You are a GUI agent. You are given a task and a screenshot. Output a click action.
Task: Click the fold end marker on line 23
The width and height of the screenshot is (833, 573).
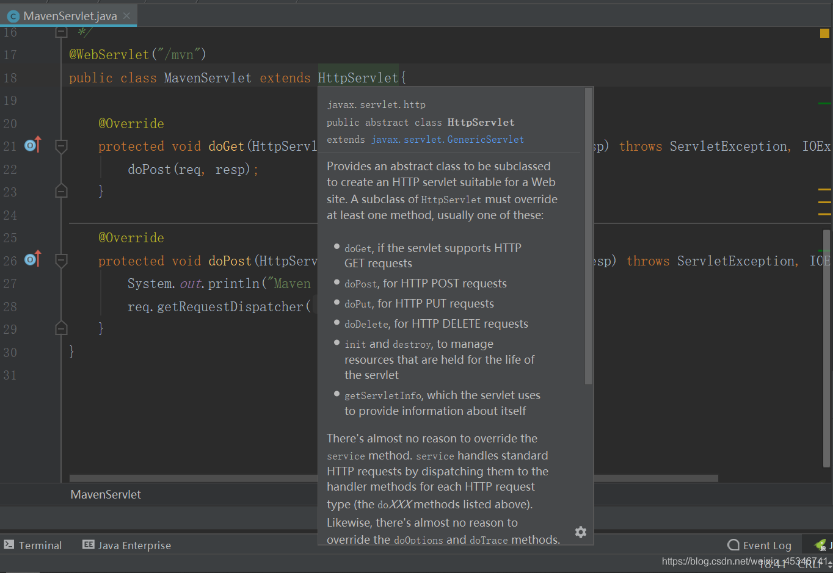click(x=61, y=191)
